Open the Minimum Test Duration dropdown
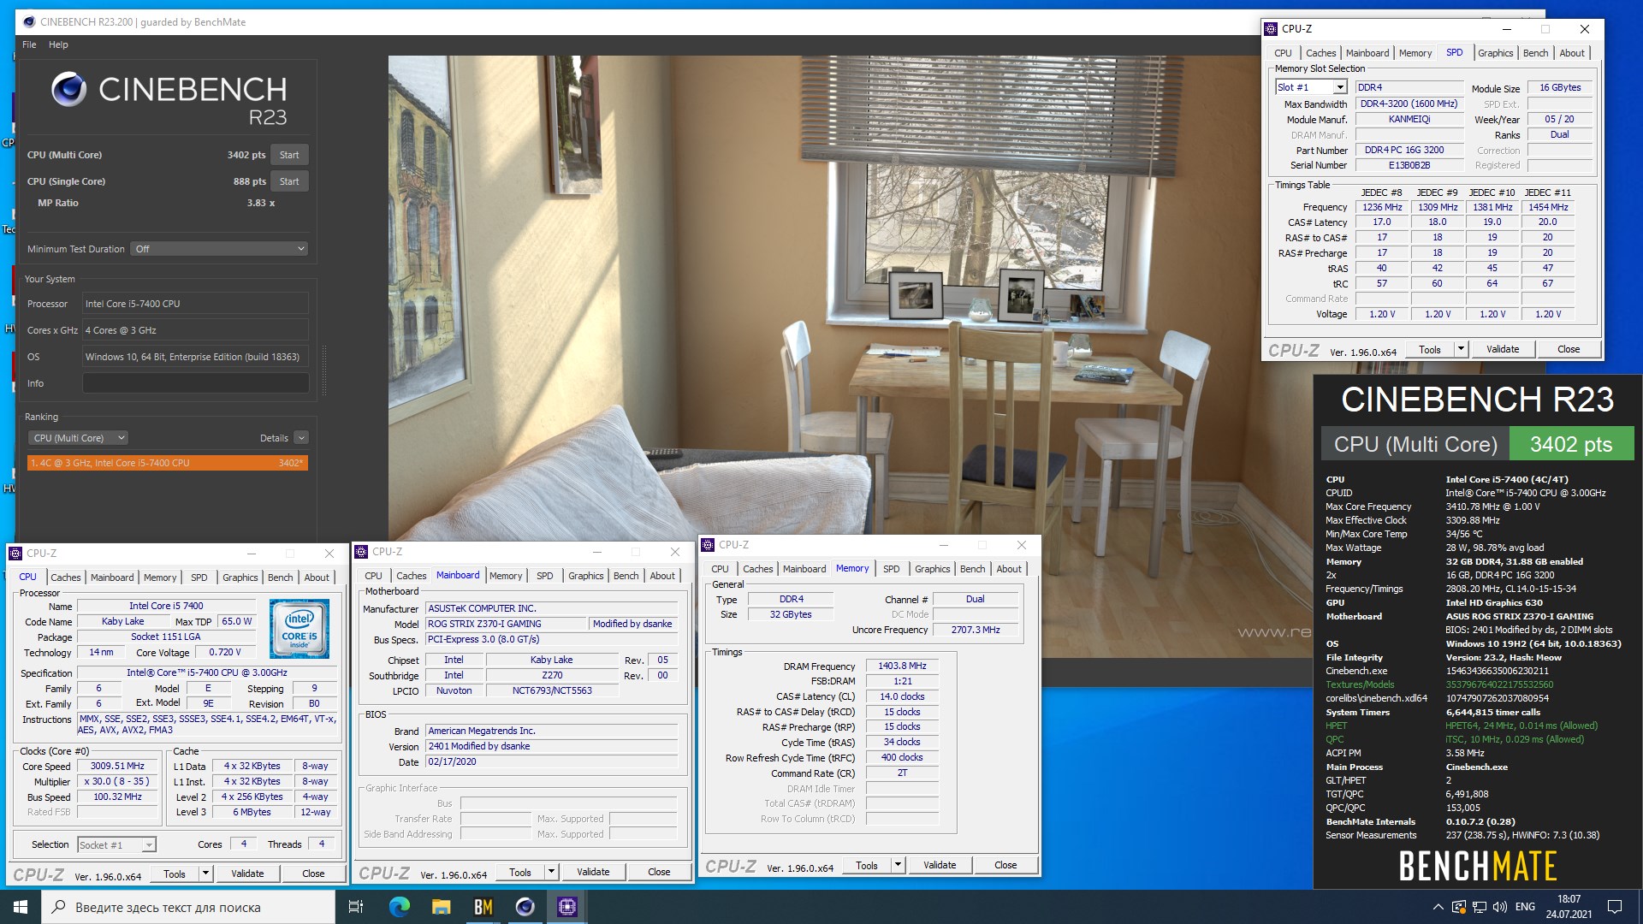Screen dimensions: 1643x924 tap(219, 249)
